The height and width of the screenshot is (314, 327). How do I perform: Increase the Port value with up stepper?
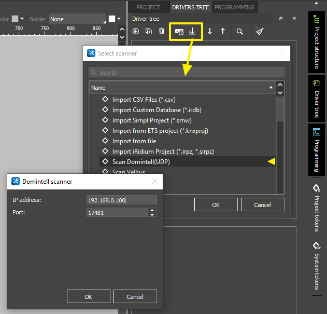pos(152,210)
